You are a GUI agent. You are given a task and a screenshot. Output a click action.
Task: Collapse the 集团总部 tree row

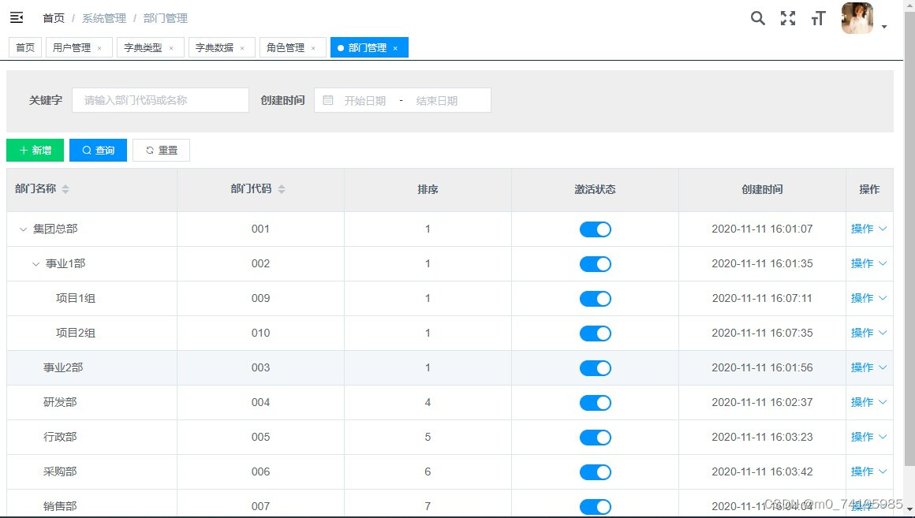(x=24, y=229)
